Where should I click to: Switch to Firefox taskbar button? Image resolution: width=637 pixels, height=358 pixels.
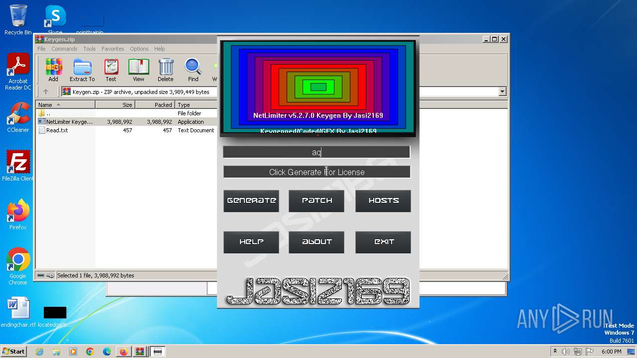[123, 352]
